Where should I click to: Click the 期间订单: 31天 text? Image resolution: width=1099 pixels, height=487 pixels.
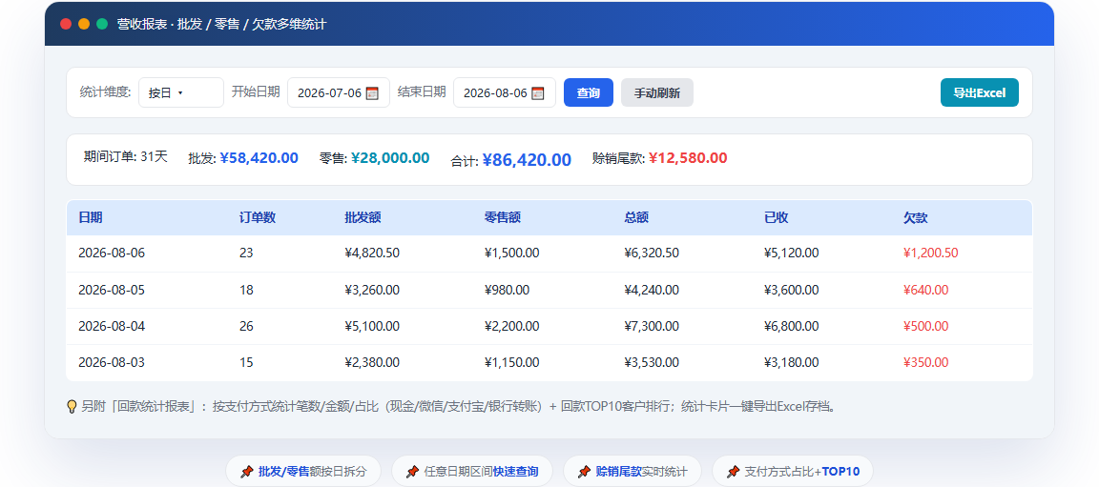(x=126, y=156)
